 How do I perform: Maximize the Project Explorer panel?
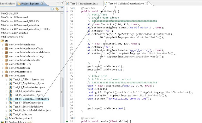coord(62,3)
